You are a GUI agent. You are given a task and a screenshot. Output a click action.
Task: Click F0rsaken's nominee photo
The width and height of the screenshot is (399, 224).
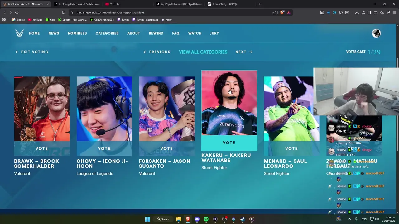[x=166, y=109]
